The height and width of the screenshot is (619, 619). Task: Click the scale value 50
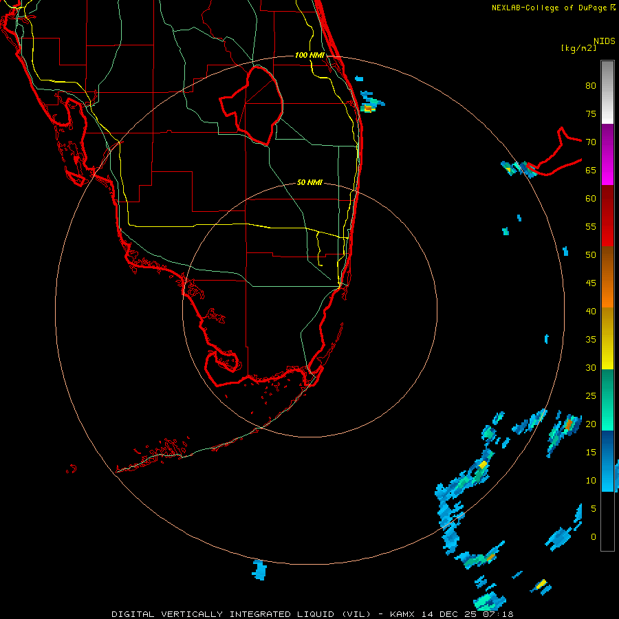click(x=591, y=254)
